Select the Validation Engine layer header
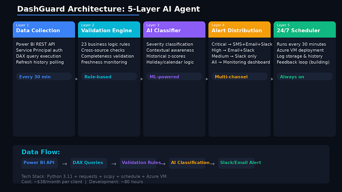342x192 pixels. point(109,29)
